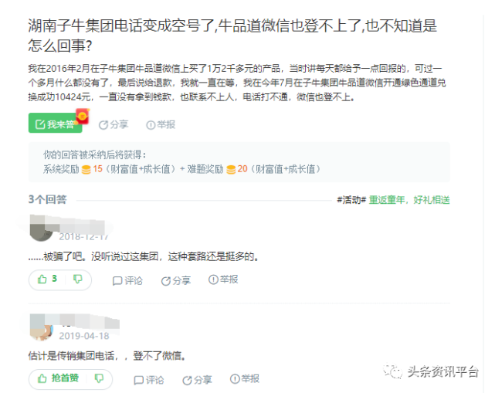Screen dimensions: 495x393
Task: Report the first answer via 举报
Action: tap(223, 280)
